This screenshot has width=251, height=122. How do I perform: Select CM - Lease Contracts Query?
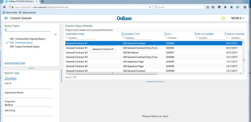click(x=25, y=47)
